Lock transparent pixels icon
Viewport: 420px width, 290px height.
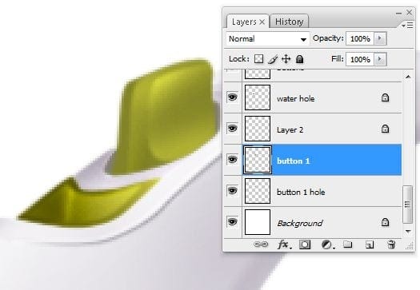[x=258, y=59]
